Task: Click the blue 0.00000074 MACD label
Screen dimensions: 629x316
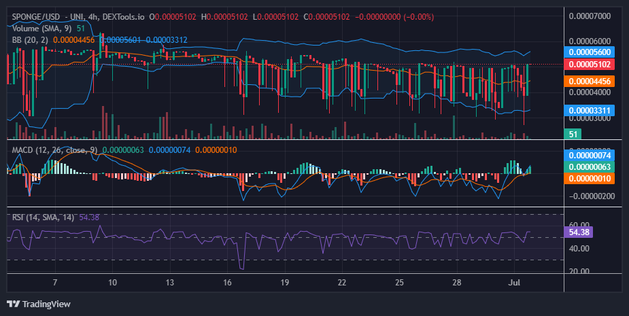Action: 589,155
